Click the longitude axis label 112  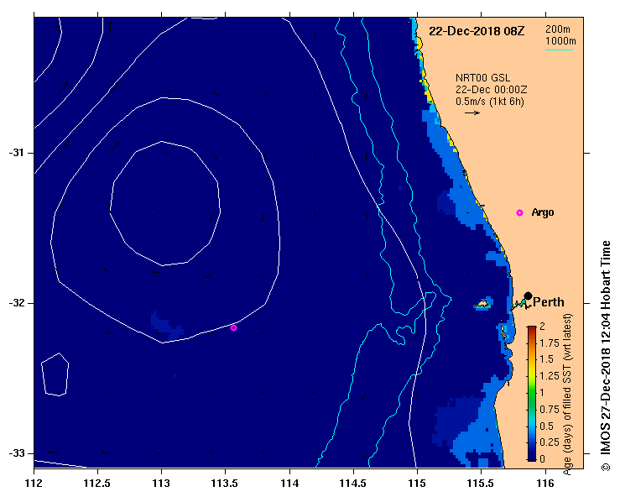click(34, 484)
